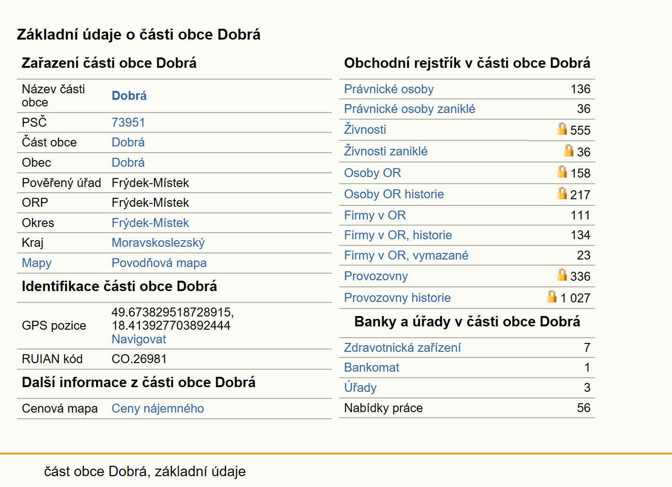Click the lock icon beside Živnosti count
The width and height of the screenshot is (672, 487).
pos(562,129)
